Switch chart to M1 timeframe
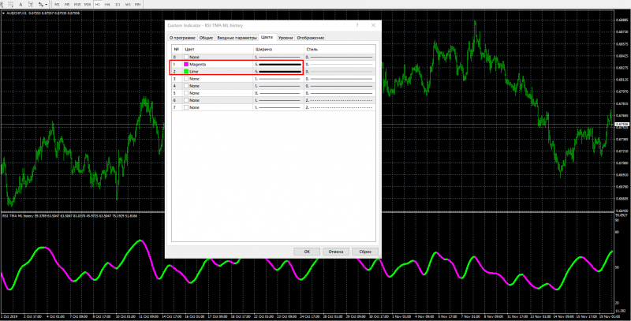631x321 pixels. 57,5
